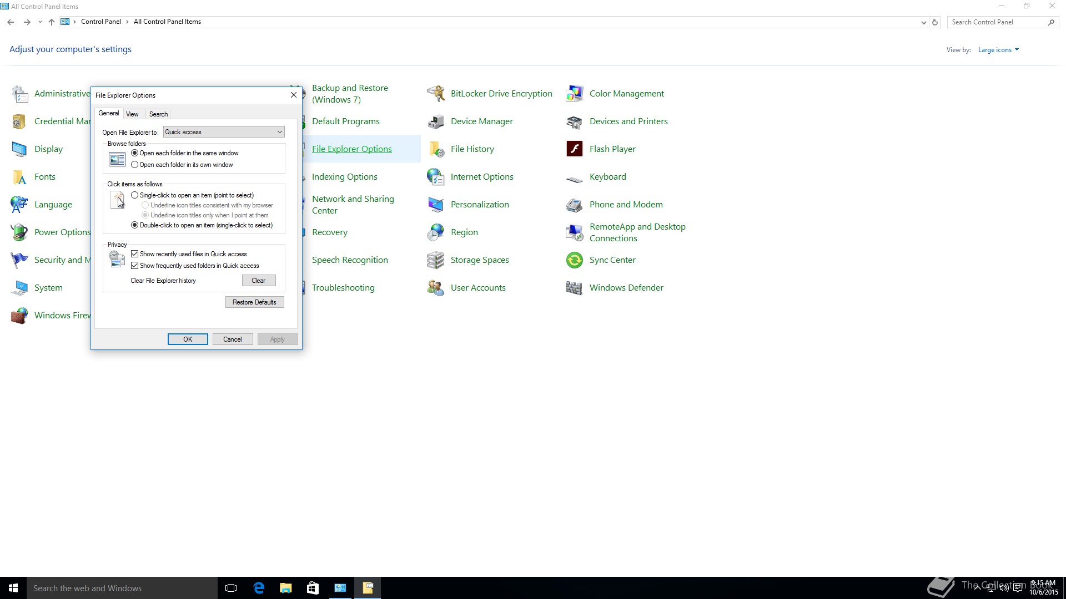The width and height of the screenshot is (1066, 599).
Task: Go up one level with the up arrow
Action: tap(52, 22)
